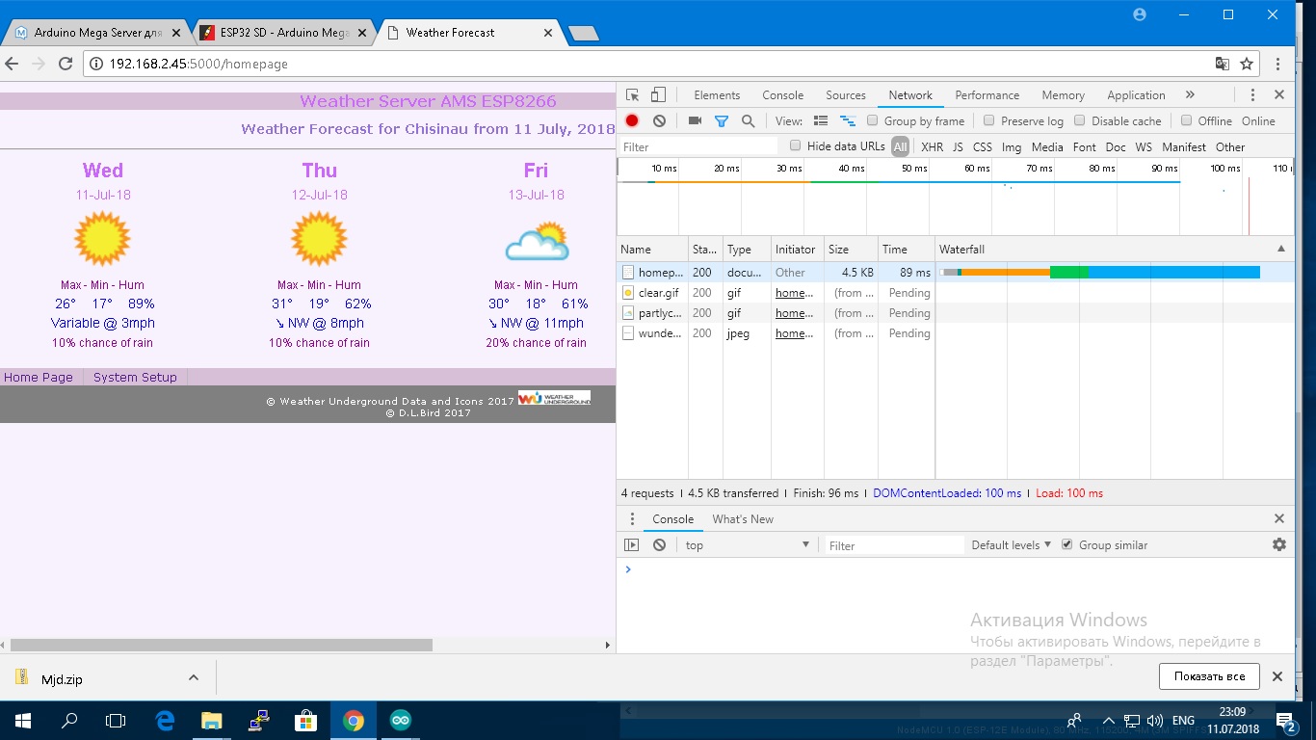
Task: Toggle Hide data URLs checkbox
Action: tap(796, 146)
